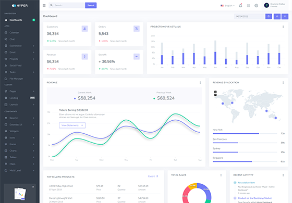Expand the Base UI sidebar menu
This screenshot has width=292, height=203.
click(x=20, y=118)
